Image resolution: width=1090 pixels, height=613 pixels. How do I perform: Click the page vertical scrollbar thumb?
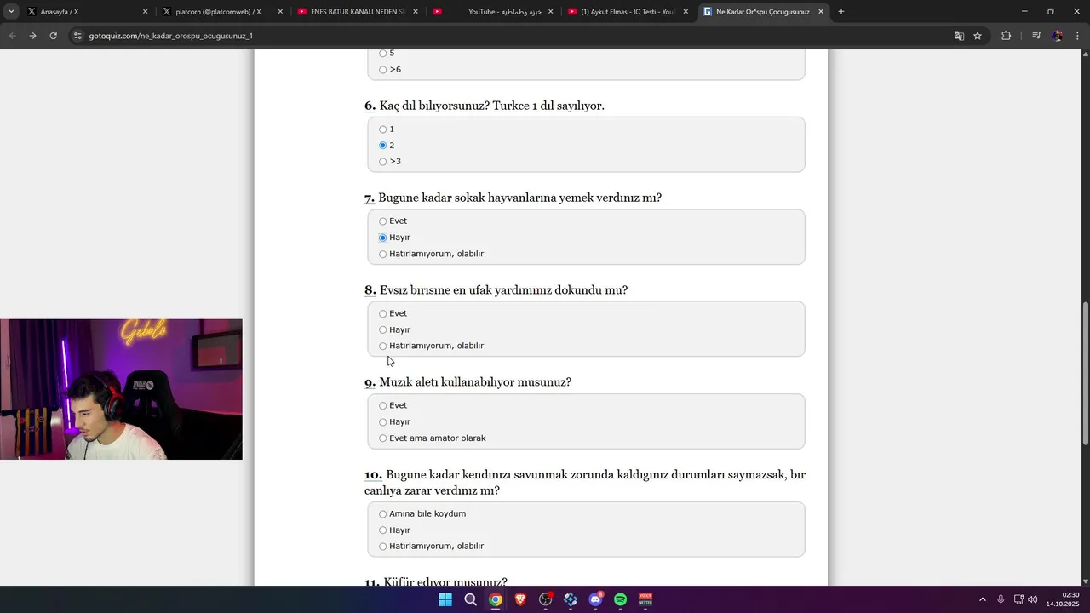1085,374
